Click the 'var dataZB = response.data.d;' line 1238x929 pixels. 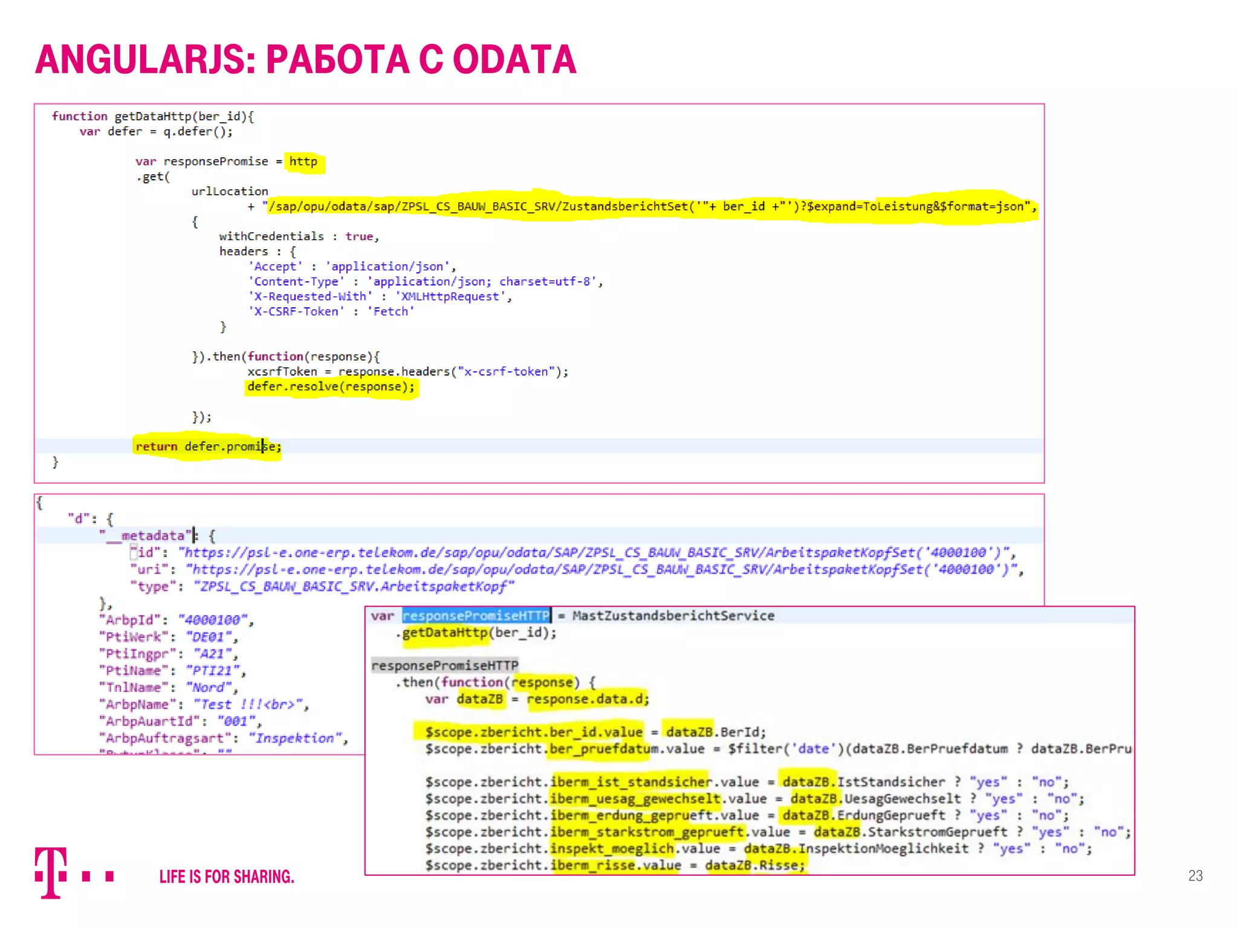[x=537, y=699]
